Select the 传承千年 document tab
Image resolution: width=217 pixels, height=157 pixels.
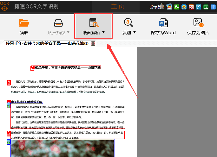pyautogui.click(x=47, y=43)
